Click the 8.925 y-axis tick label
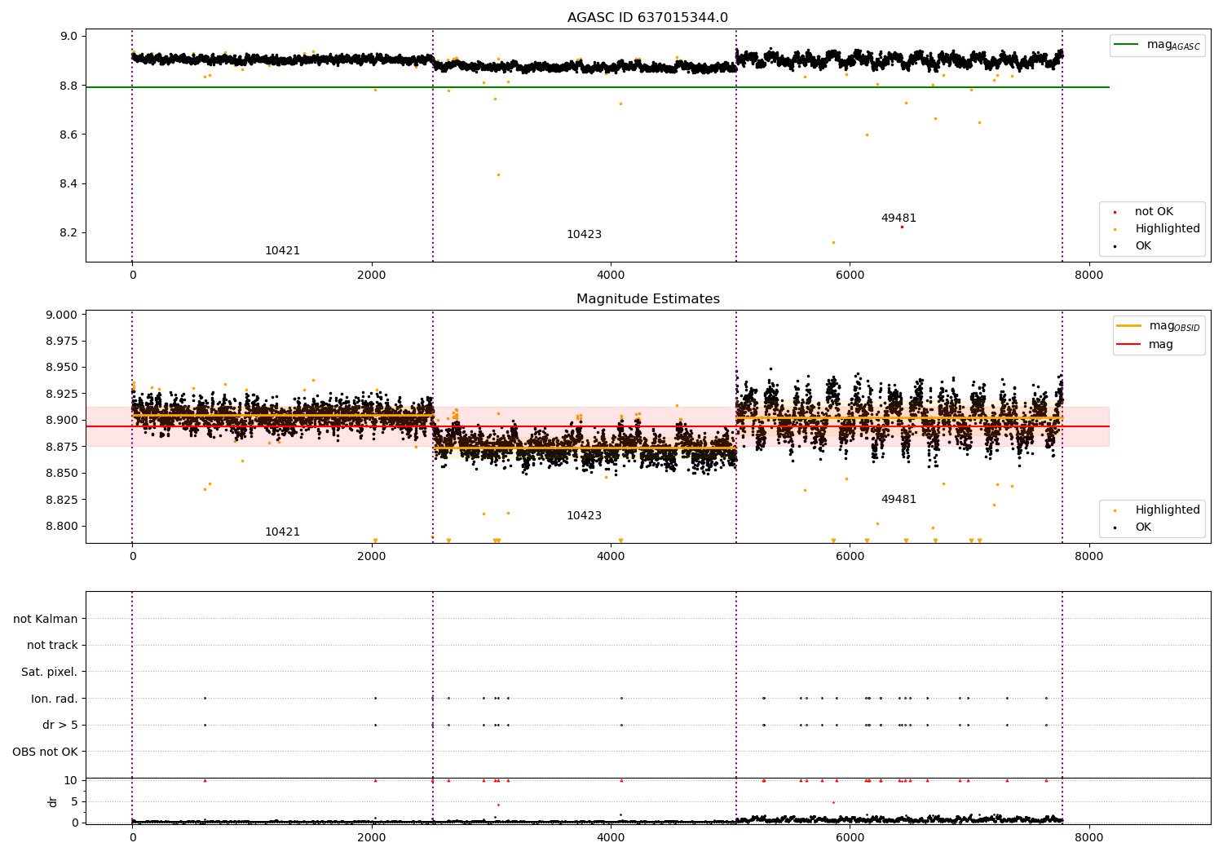The height and width of the screenshot is (856, 1223). pyautogui.click(x=62, y=395)
